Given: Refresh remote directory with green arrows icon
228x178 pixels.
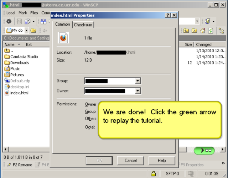Looking at the screenshot, I should point(211,31).
